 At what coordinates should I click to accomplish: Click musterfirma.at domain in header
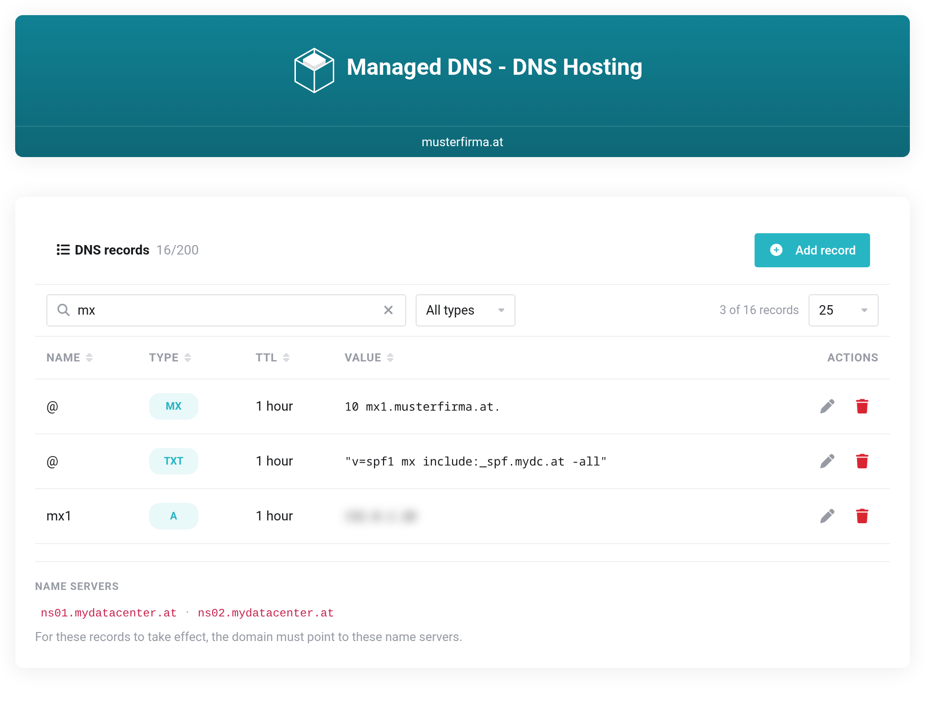pos(462,142)
